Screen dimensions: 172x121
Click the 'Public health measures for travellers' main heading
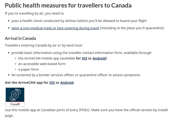pos(68,5)
